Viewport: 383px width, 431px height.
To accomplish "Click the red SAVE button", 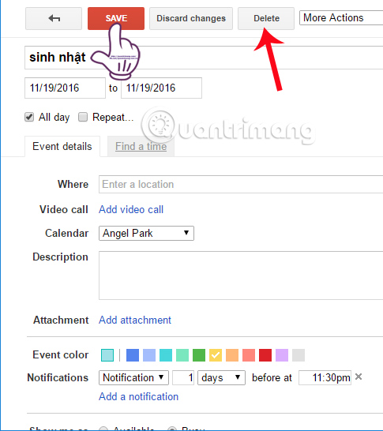I will (116, 18).
